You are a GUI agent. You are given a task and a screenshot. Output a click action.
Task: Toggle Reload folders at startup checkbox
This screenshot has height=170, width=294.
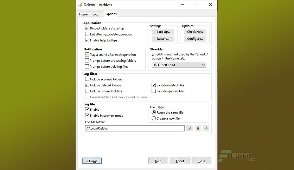(x=87, y=28)
